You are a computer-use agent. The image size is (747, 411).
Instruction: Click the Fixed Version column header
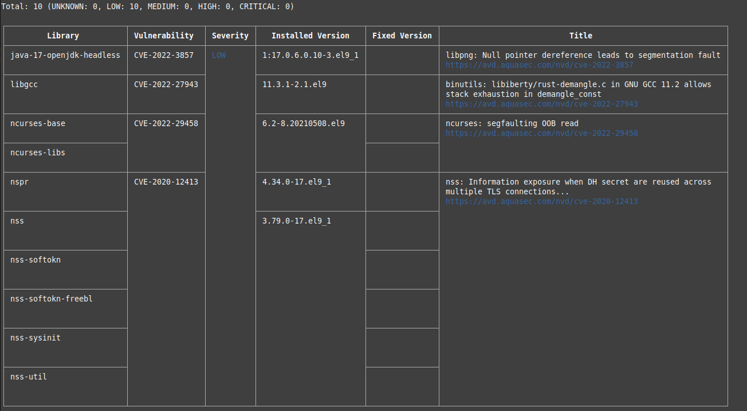tap(402, 36)
